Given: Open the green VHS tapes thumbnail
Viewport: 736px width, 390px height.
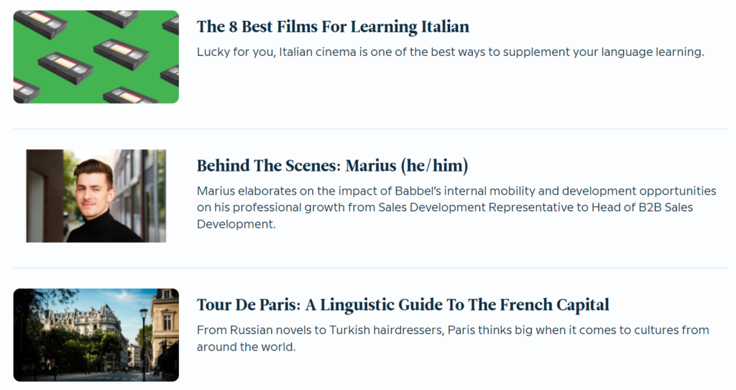Looking at the screenshot, I should tap(96, 57).
